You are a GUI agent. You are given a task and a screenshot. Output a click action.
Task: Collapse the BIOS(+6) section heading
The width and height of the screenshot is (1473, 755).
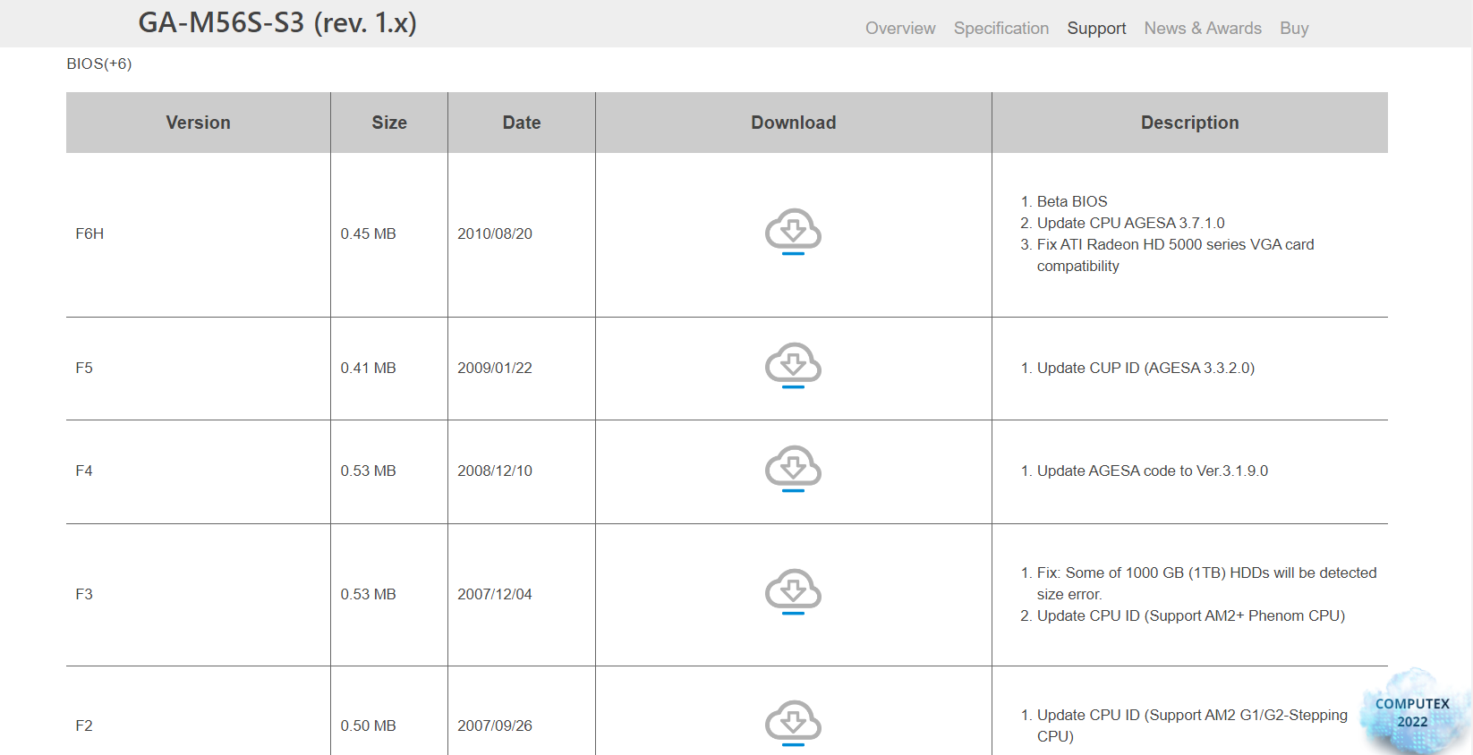[x=99, y=64]
